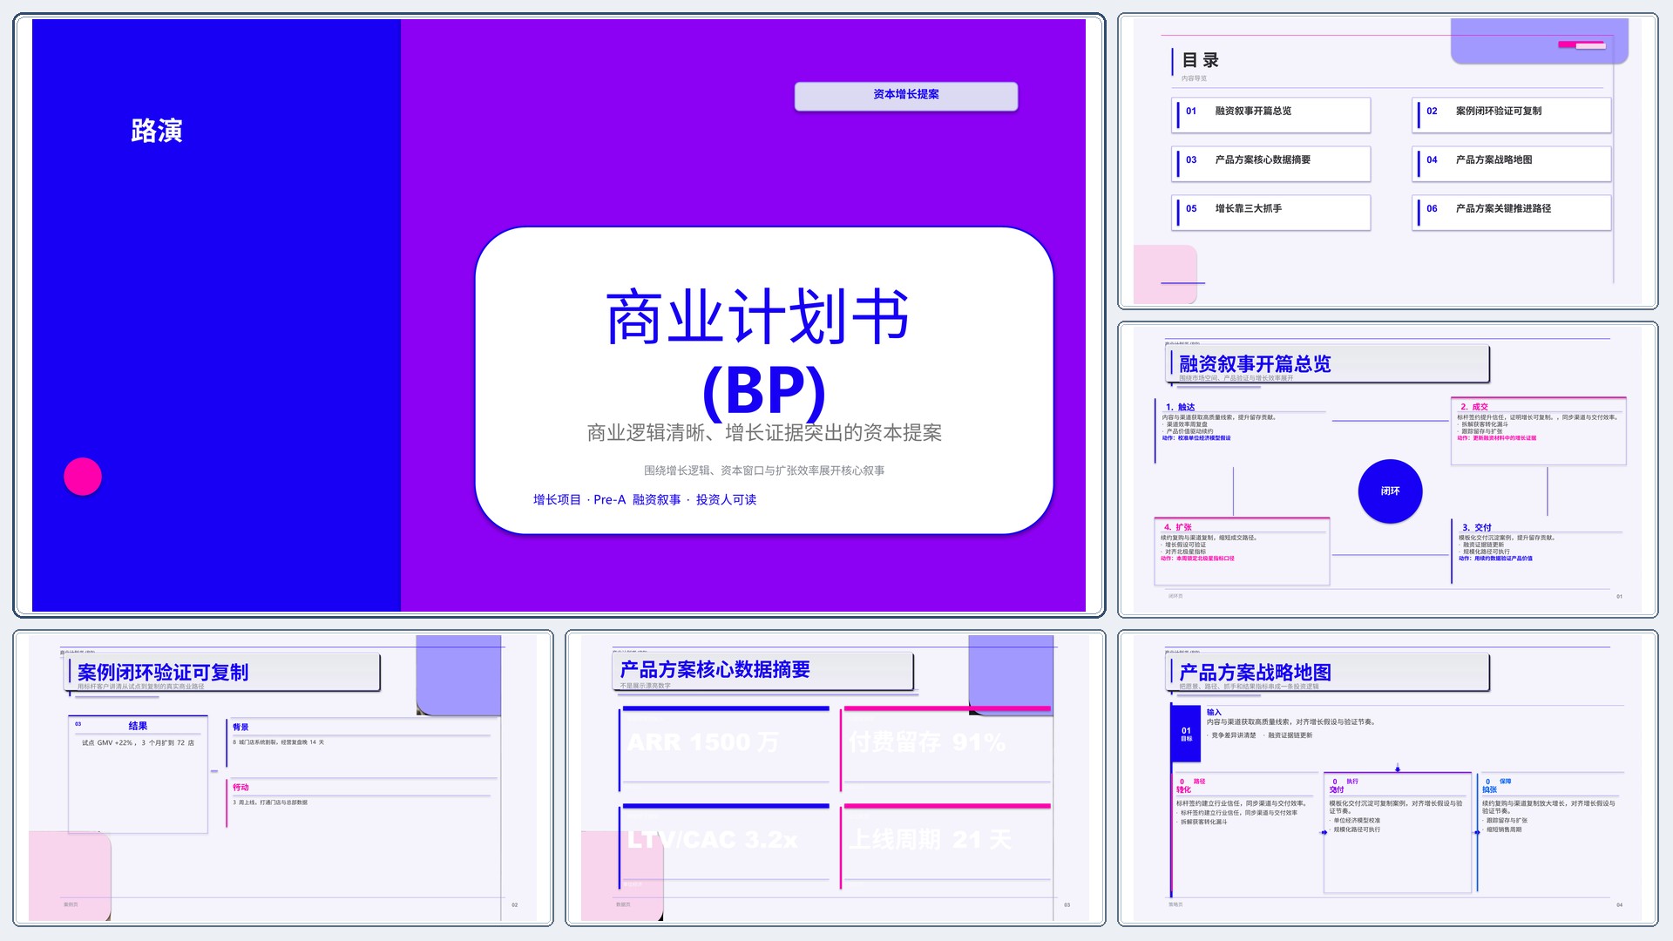
Task: Click text 竞争差异讲清楚
Action: (x=1233, y=735)
